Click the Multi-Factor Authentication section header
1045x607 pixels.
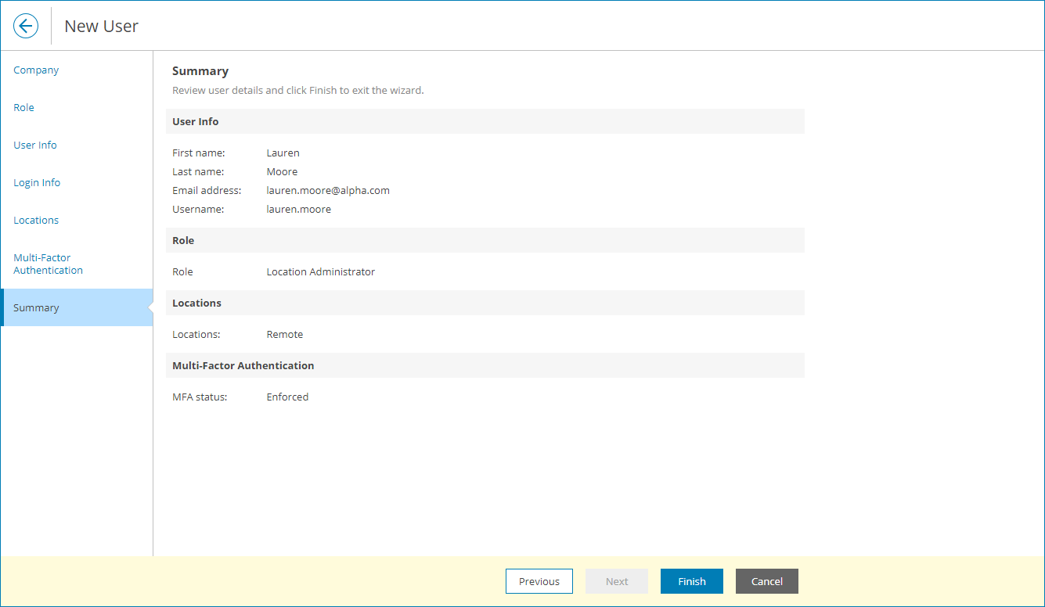click(243, 365)
